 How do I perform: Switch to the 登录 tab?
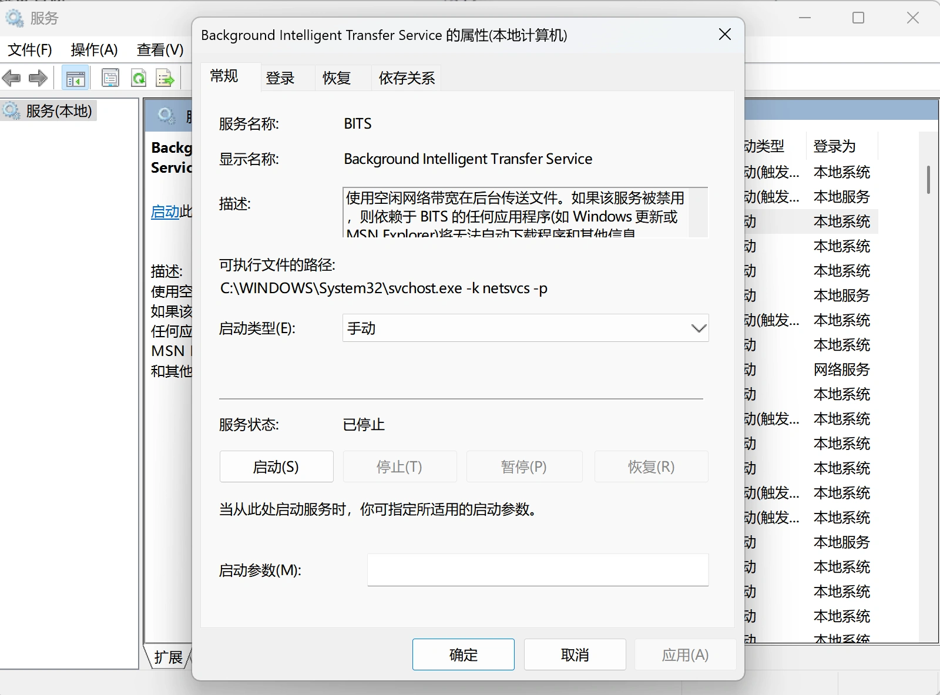point(280,78)
